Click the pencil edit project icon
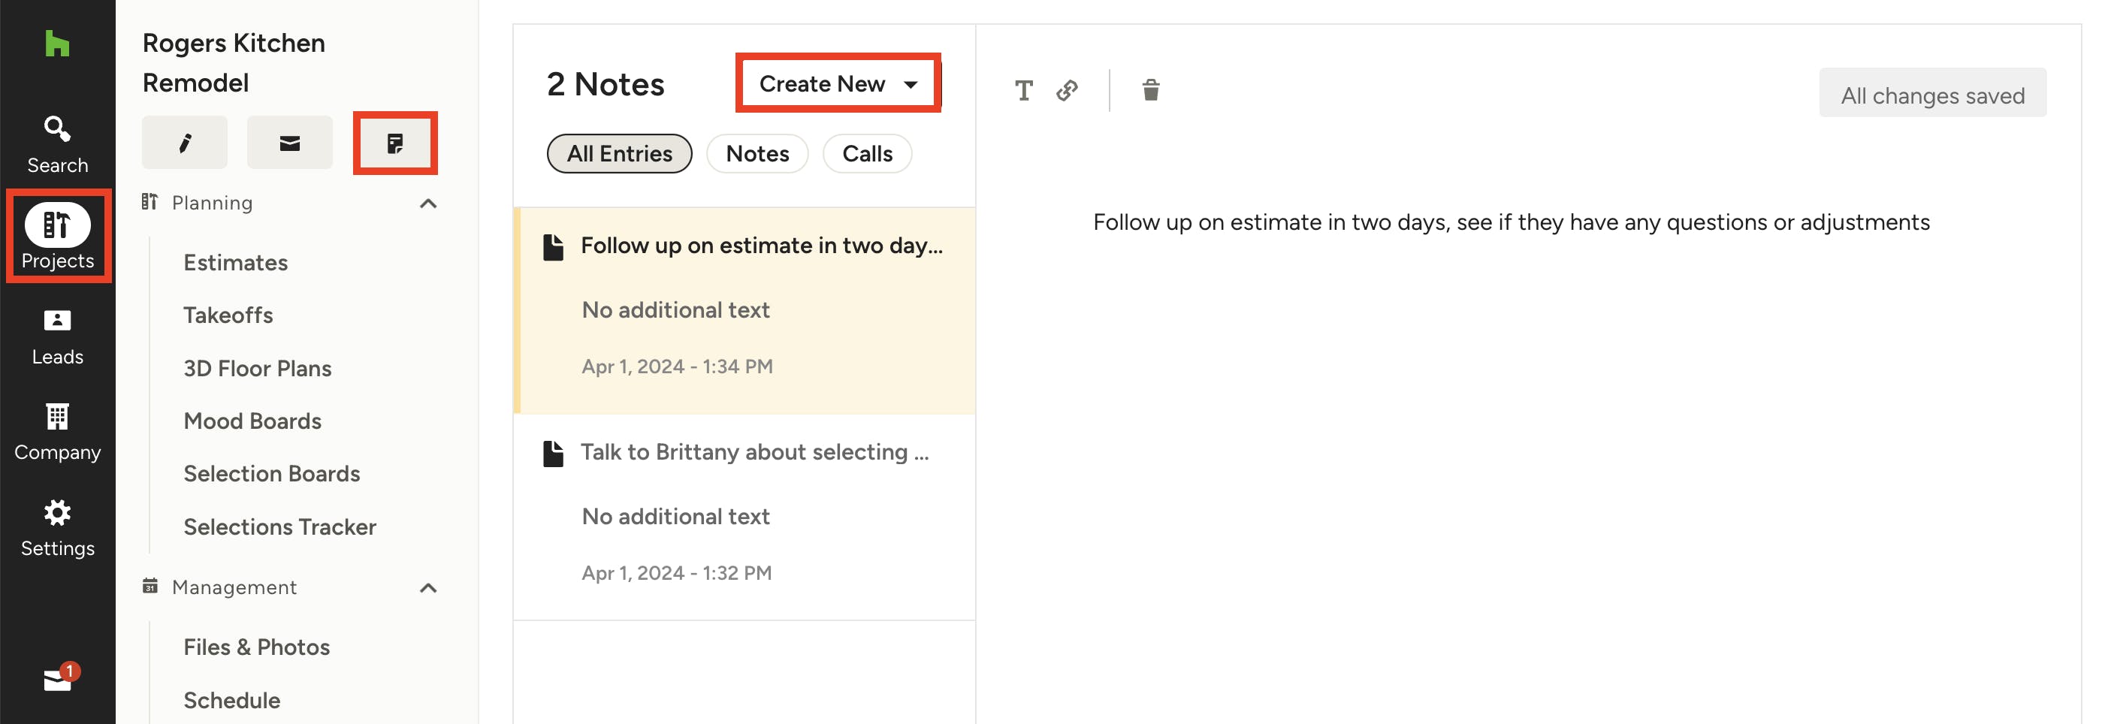 (x=185, y=143)
